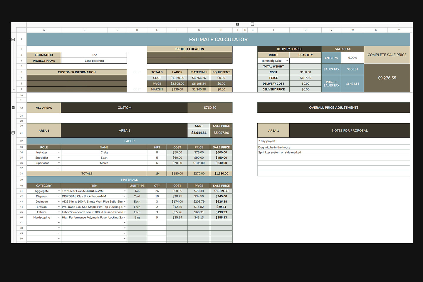Expand the hidden rows group at row 12
The width and height of the screenshot is (423, 282).
(13, 108)
